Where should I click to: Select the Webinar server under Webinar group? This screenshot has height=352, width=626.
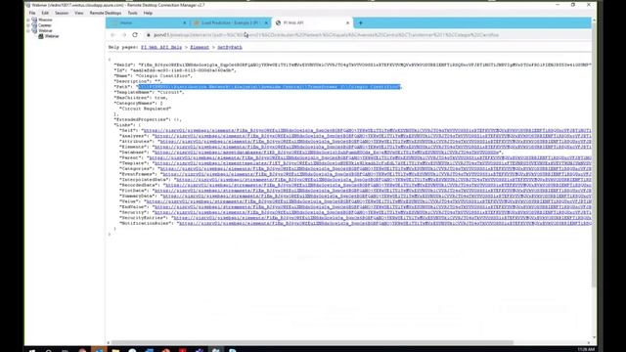coord(52,36)
